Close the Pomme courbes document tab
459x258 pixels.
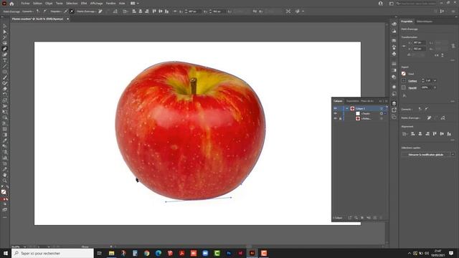coord(68,19)
